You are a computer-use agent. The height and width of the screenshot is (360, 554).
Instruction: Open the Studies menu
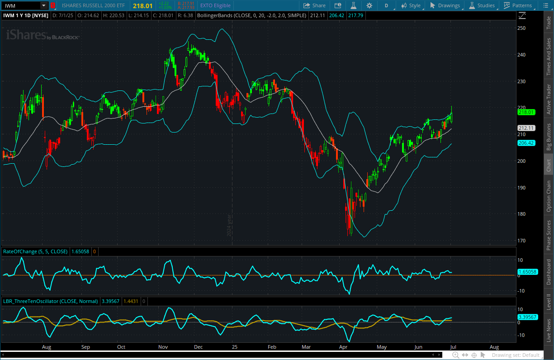482,5
